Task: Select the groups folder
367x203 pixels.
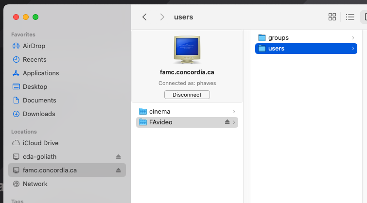Action: [x=306, y=38]
